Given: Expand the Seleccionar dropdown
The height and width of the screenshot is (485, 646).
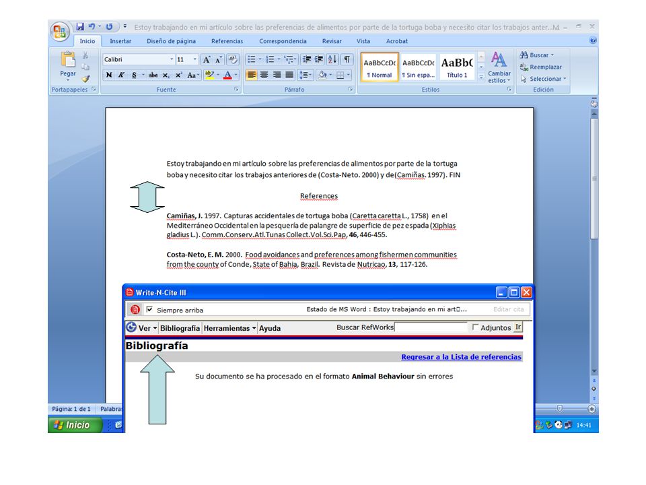Looking at the screenshot, I should pos(544,78).
